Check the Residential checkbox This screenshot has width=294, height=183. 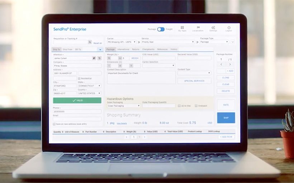[x=79, y=78]
